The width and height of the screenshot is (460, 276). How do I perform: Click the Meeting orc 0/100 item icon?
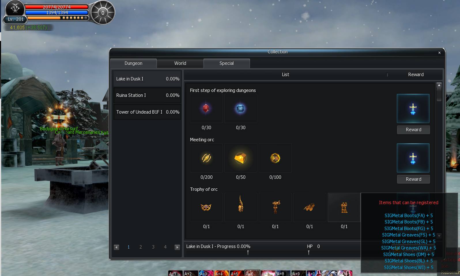tap(275, 158)
